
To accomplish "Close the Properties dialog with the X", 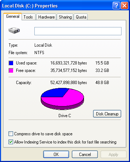I will [x=124, y=5].
